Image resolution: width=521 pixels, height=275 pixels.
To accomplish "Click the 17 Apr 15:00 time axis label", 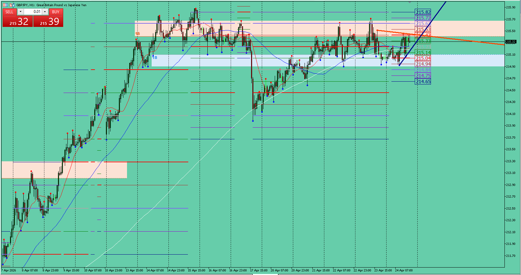I will 259,270.
